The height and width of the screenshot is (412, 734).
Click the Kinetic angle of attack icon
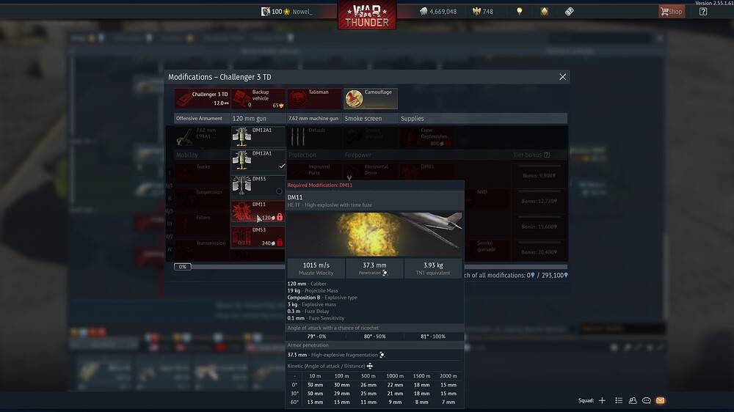tap(370, 366)
